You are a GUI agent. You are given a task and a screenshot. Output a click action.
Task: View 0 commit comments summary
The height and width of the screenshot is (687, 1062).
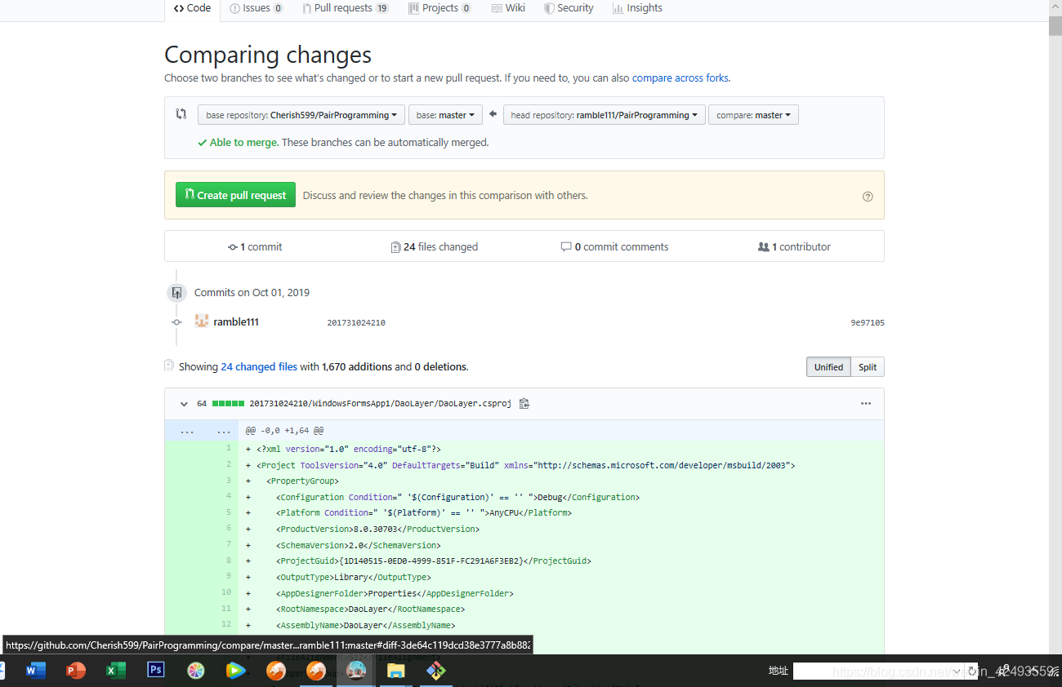pos(614,246)
